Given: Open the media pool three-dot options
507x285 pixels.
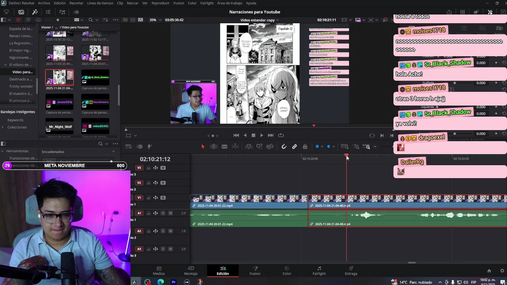Looking at the screenshot, I should [x=115, y=20].
